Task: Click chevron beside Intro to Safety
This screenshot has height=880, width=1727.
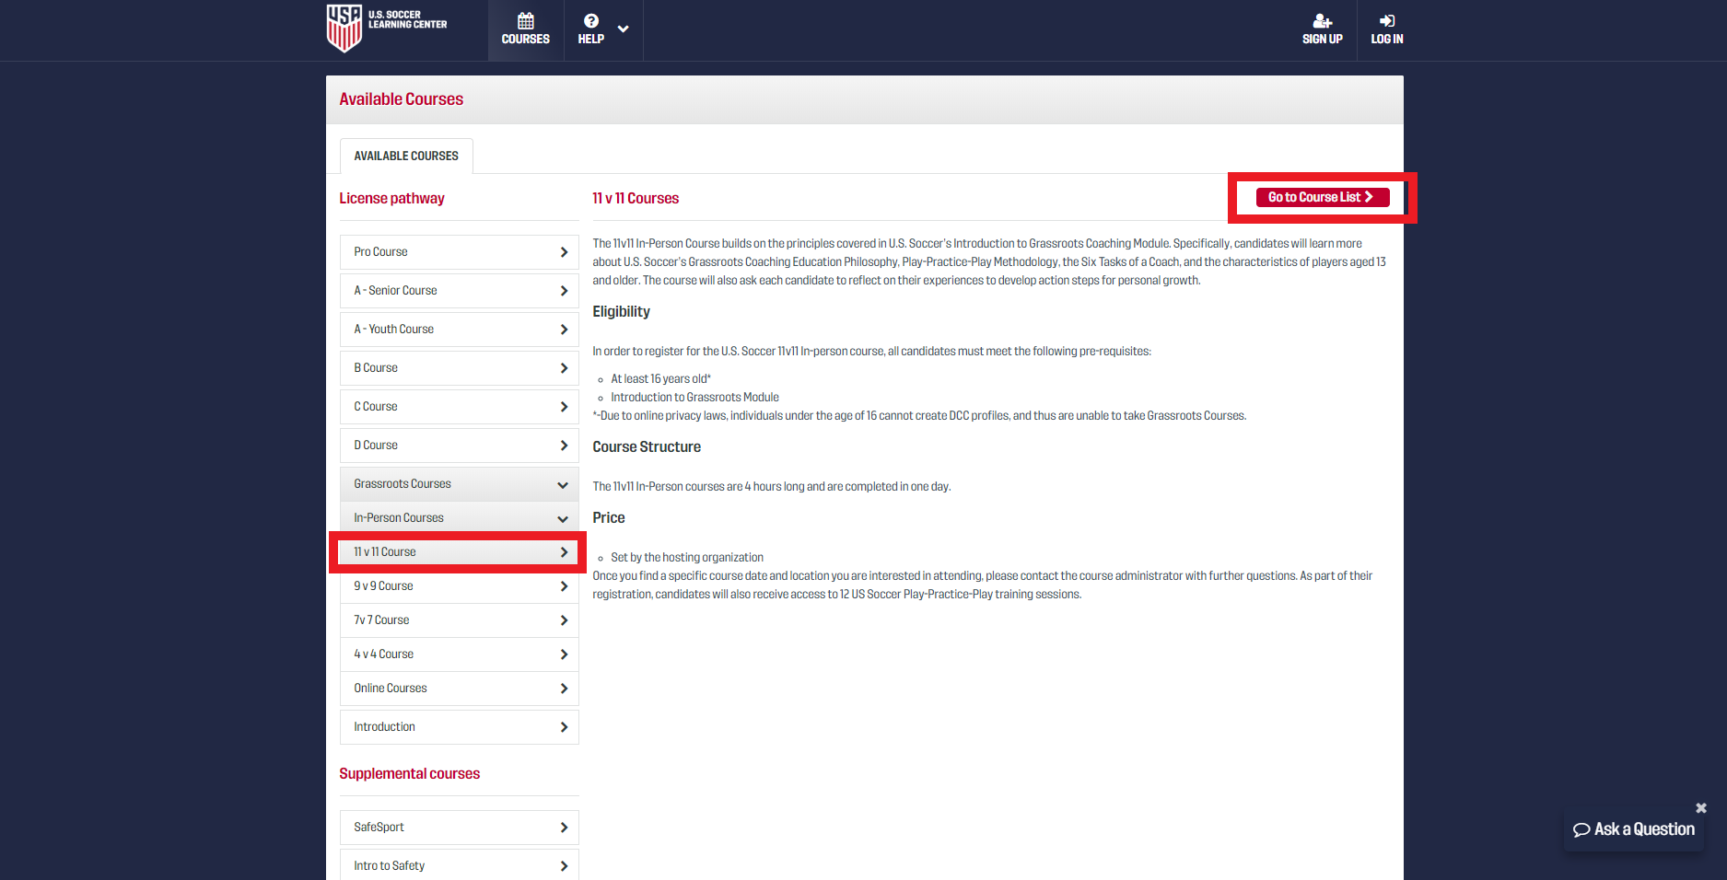Action: 564,866
